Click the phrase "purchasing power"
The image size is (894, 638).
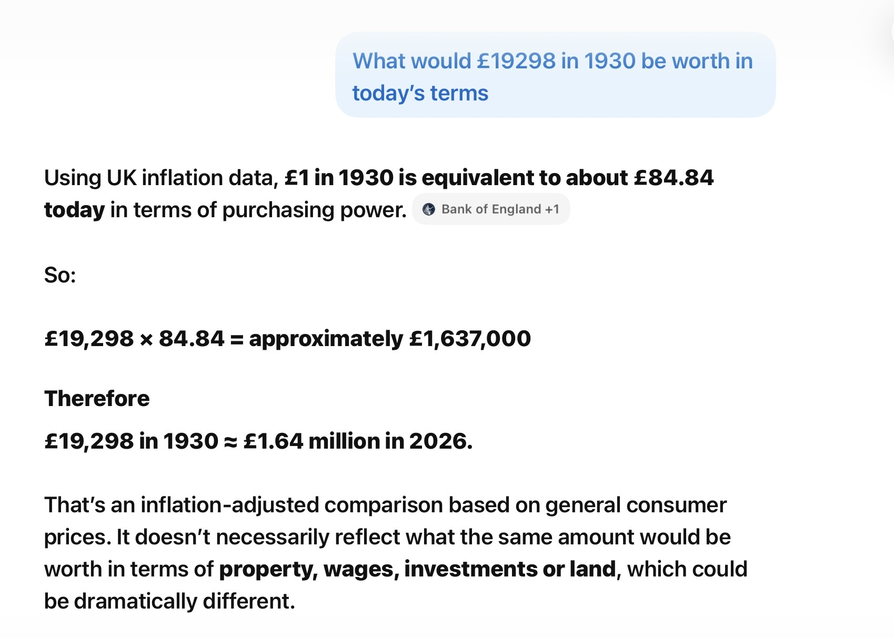pos(314,210)
